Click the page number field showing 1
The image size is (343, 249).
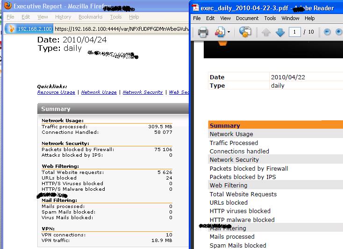coord(295,32)
